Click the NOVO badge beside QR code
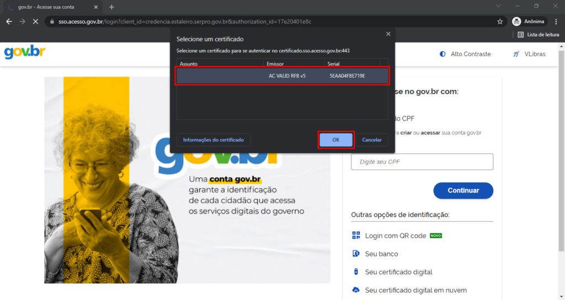Screen dimensions: 565x300 [x=436, y=236]
